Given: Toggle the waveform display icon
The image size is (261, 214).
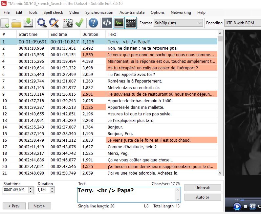Looking at the screenshot, I should coord(119,23).
